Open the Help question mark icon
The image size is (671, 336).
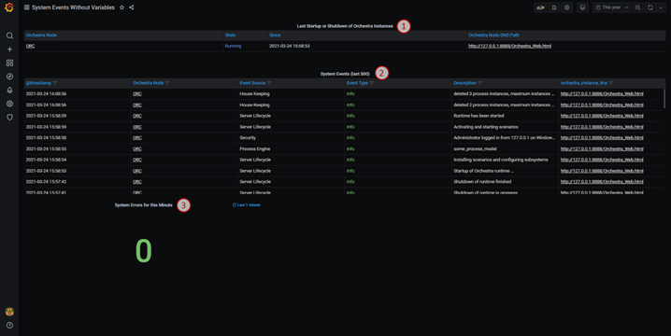(9, 326)
